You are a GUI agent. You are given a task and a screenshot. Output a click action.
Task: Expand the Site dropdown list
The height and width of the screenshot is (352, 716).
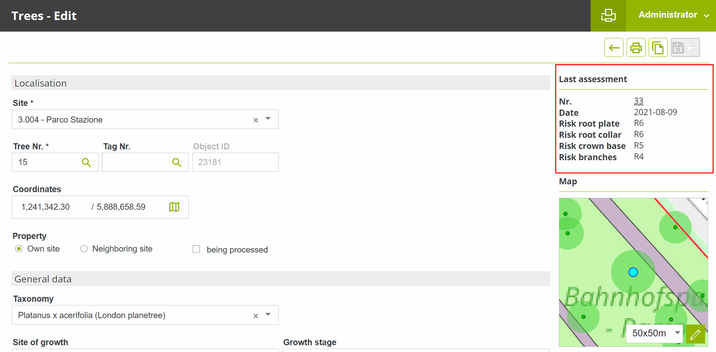[268, 119]
